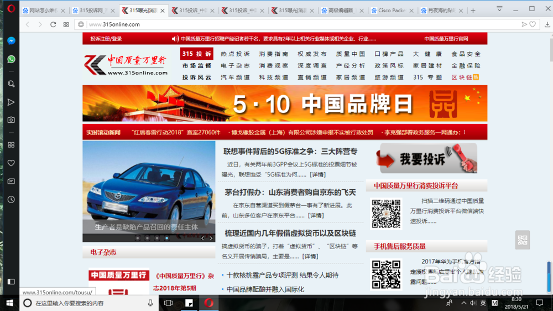Click the 我要投诉 complaint button
This screenshot has height=311, width=553.
pyautogui.click(x=427, y=158)
